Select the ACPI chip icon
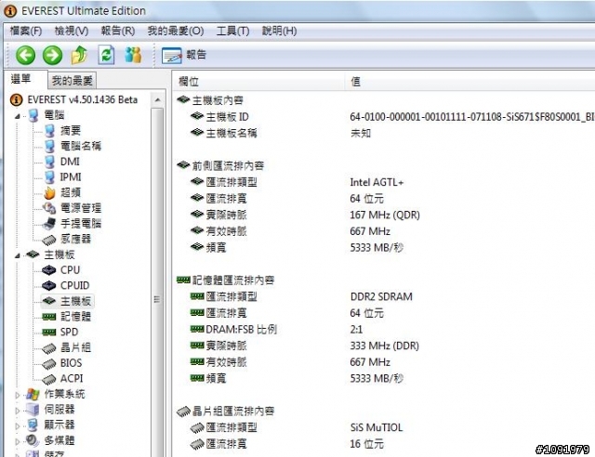 tap(49, 379)
